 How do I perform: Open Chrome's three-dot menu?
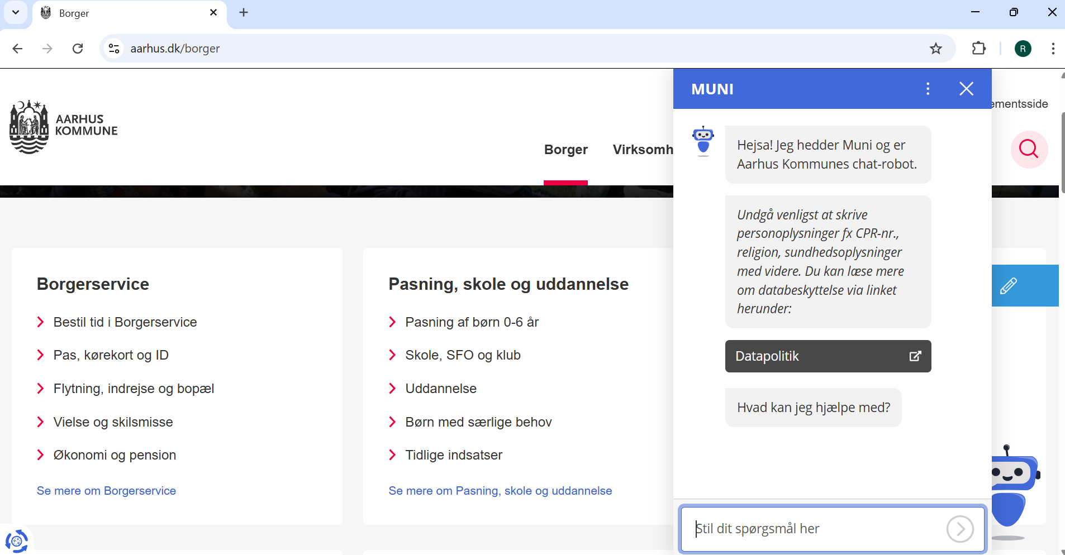(x=1053, y=49)
